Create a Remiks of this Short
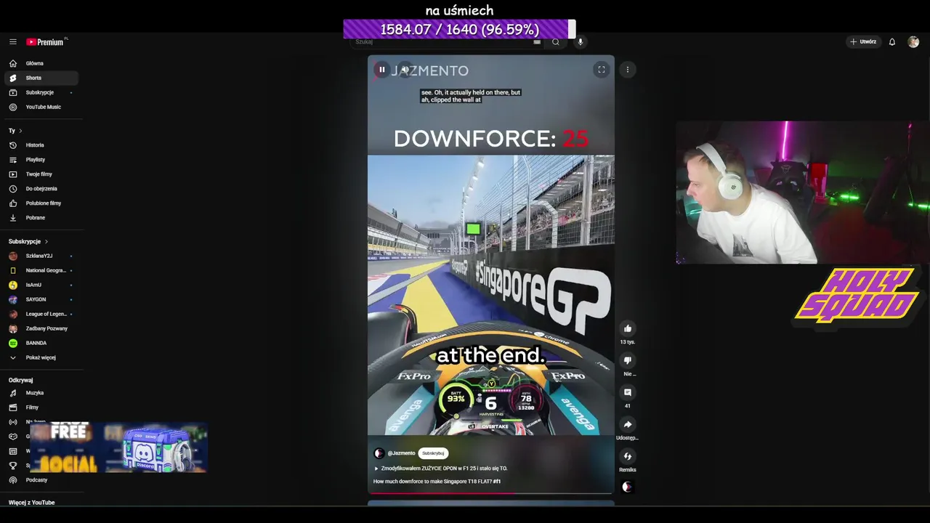The height and width of the screenshot is (523, 930). [x=628, y=456]
